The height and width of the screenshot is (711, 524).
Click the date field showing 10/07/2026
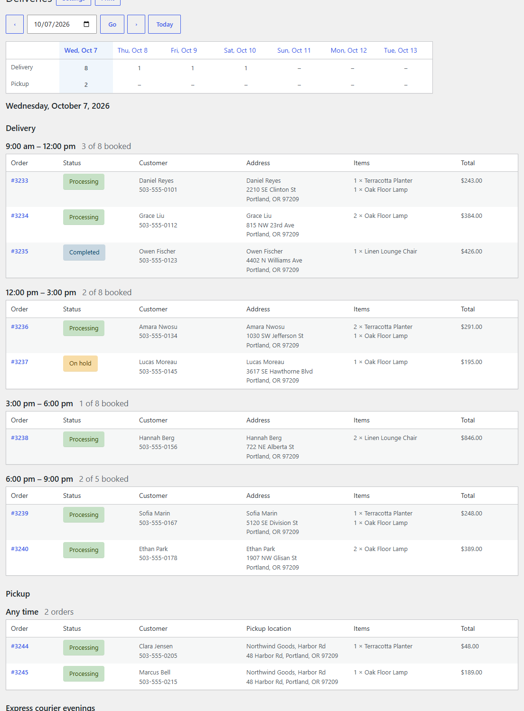[x=62, y=24]
